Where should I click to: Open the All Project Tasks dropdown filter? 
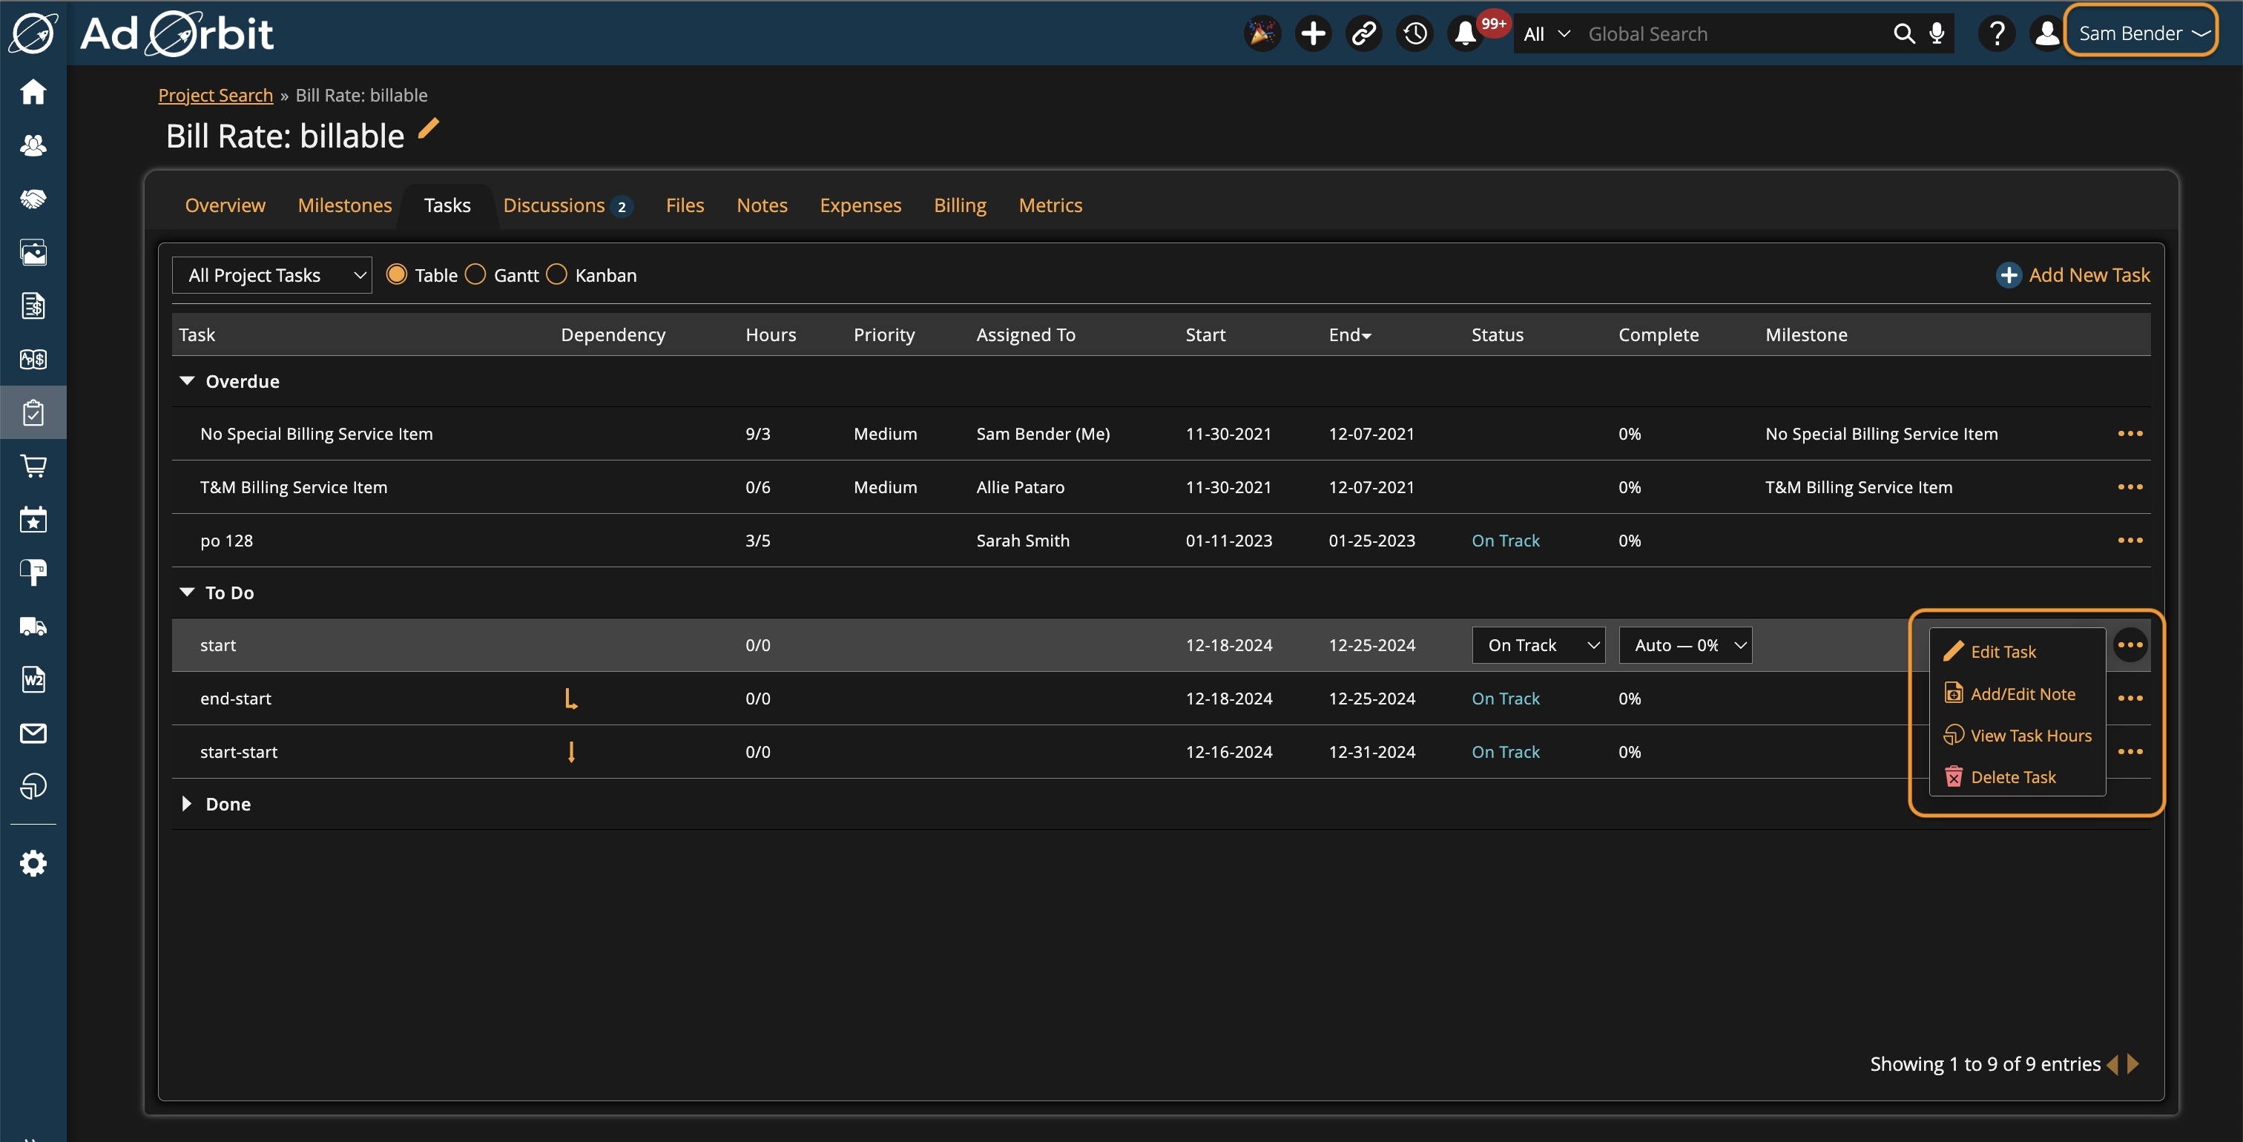pos(272,274)
